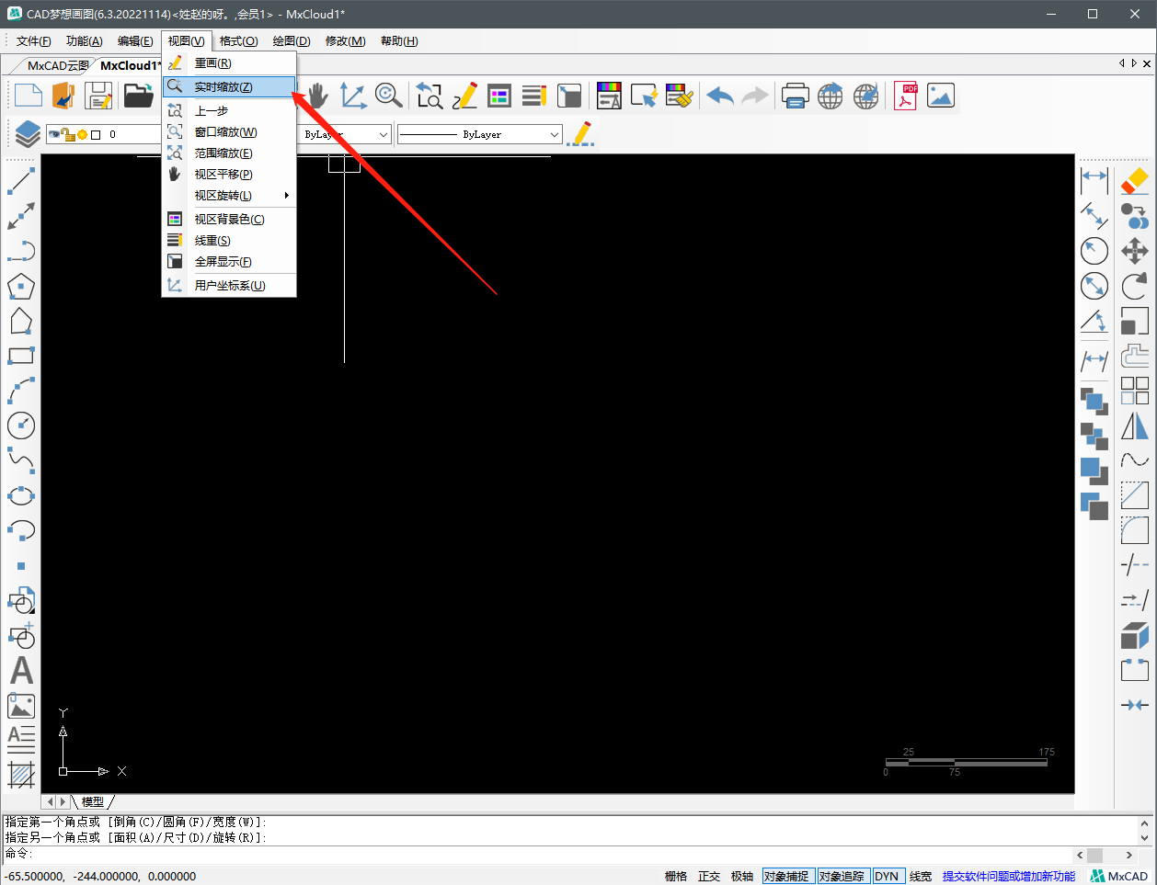The height and width of the screenshot is (885, 1157).
Task: Click the realtime zoom magnifier toolbar icon
Action: coord(388,96)
